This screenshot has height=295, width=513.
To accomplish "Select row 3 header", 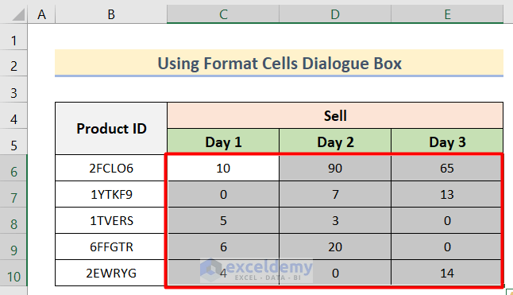I will click(x=13, y=90).
